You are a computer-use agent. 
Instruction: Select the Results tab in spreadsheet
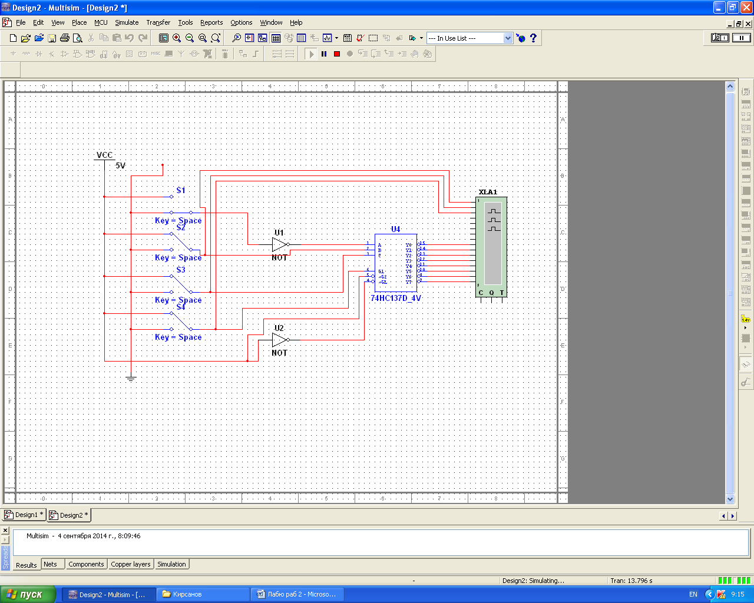click(27, 565)
